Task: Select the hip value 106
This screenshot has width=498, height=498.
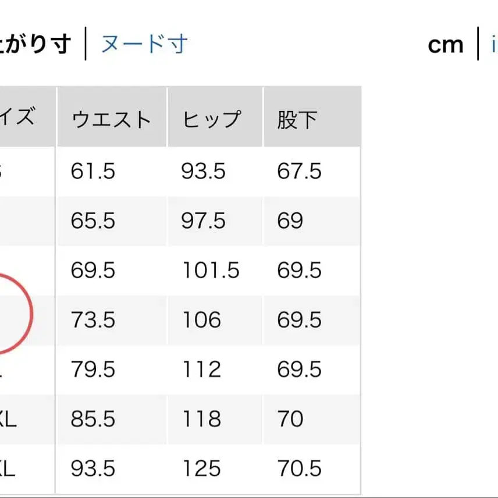Action: pyautogui.click(x=201, y=320)
